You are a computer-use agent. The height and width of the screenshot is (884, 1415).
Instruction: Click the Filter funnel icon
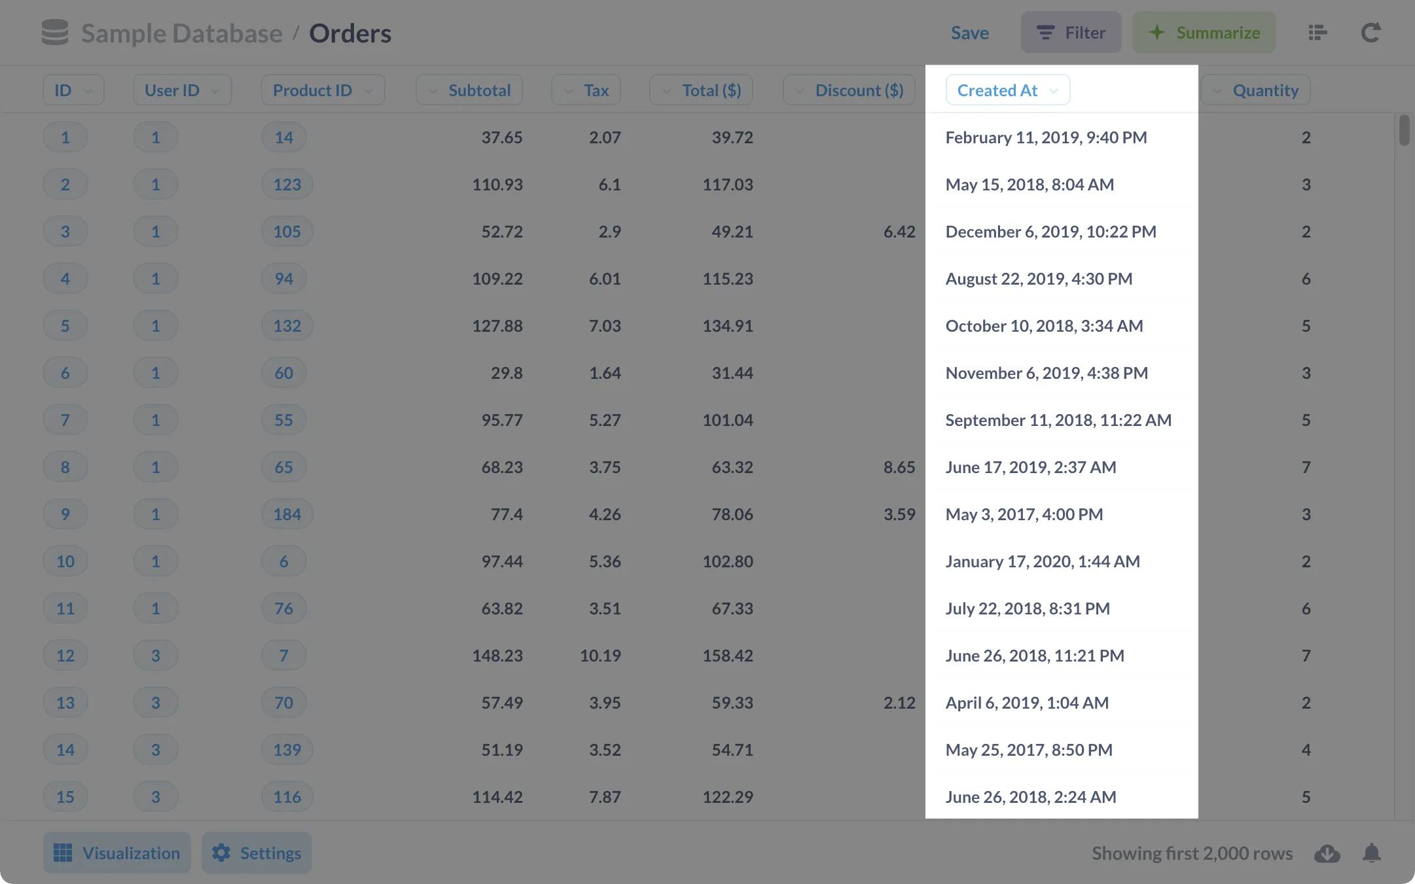pos(1045,32)
